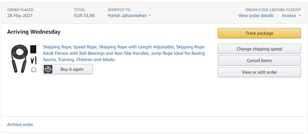This screenshot has width=308, height=134.
Task: Open the Invoice menu label
Action: (289, 16)
